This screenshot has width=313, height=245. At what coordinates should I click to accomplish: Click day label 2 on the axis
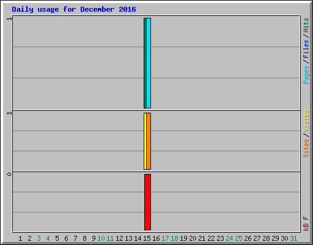29,238
